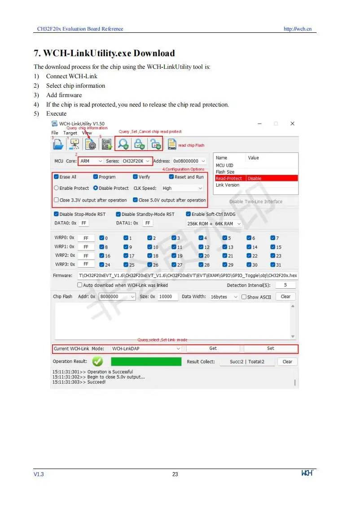
Task: Toggle the Erase All checkbox
Action: click(56, 177)
